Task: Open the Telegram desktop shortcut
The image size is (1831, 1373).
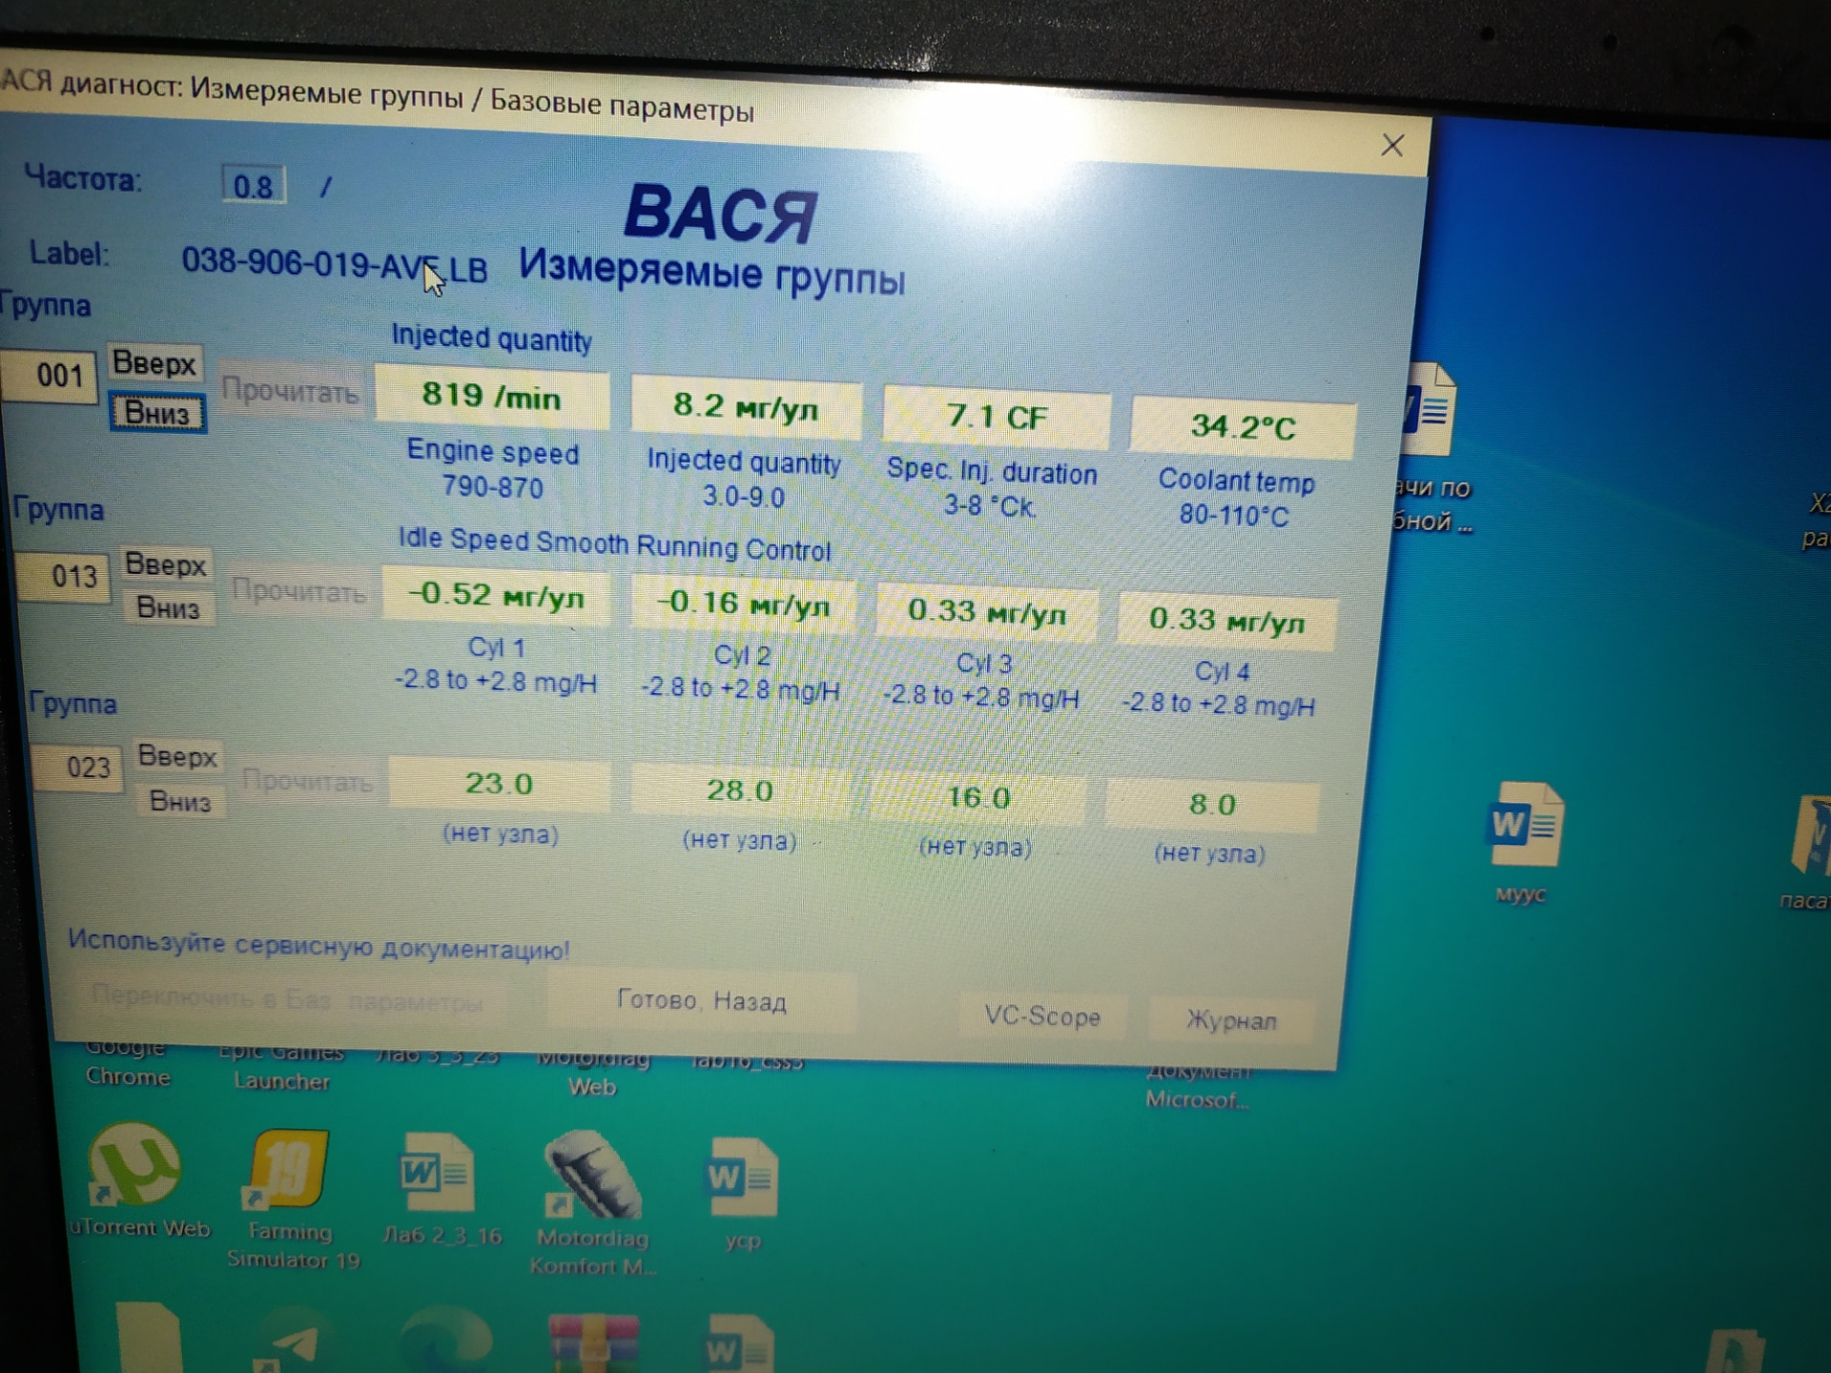Action: pos(291,1342)
